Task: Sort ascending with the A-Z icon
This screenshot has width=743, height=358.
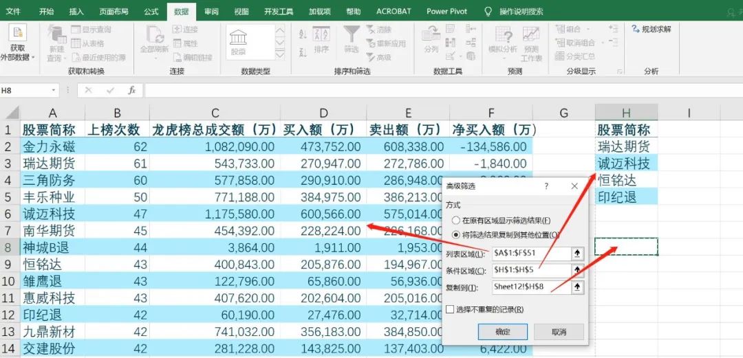Action: pyautogui.click(x=303, y=34)
